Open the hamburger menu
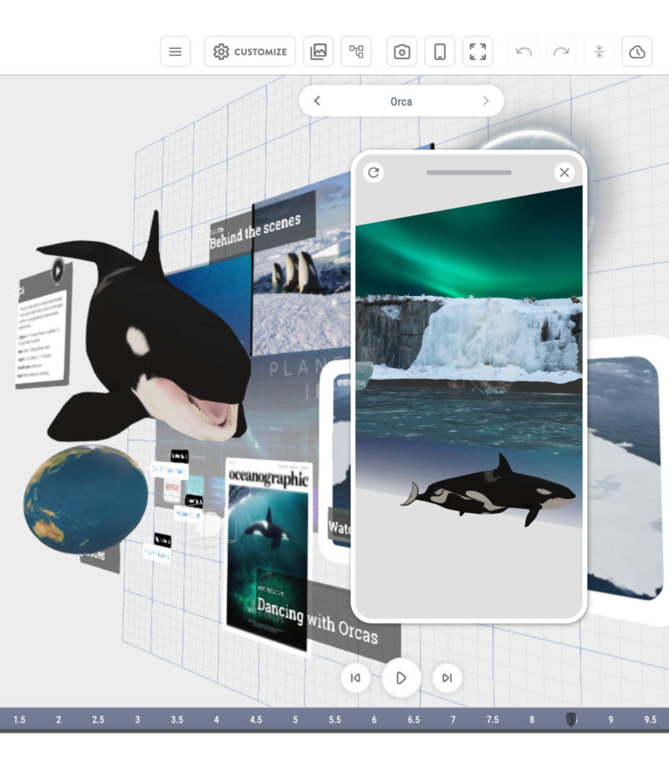This screenshot has height=758, width=669. click(x=175, y=51)
